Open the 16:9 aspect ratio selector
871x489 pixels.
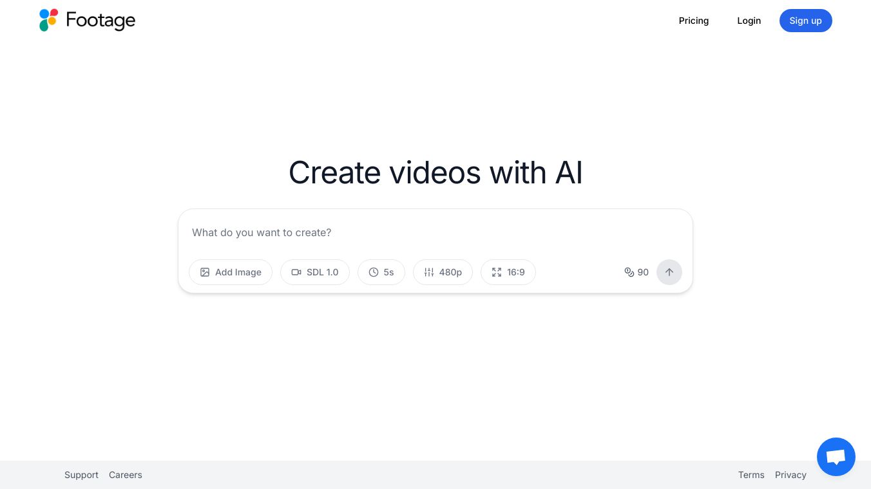click(x=508, y=272)
